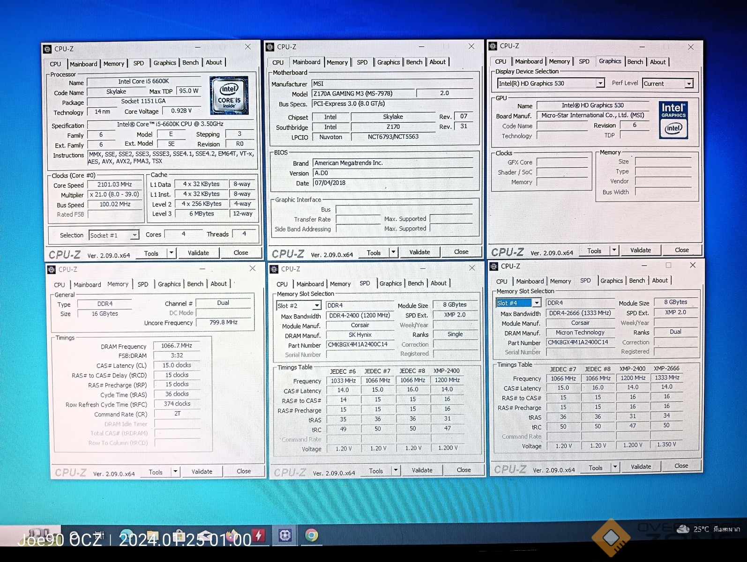Click the DRAM Frequency value '1066.7 MHz'
Image resolution: width=747 pixels, height=562 pixels.
(177, 346)
